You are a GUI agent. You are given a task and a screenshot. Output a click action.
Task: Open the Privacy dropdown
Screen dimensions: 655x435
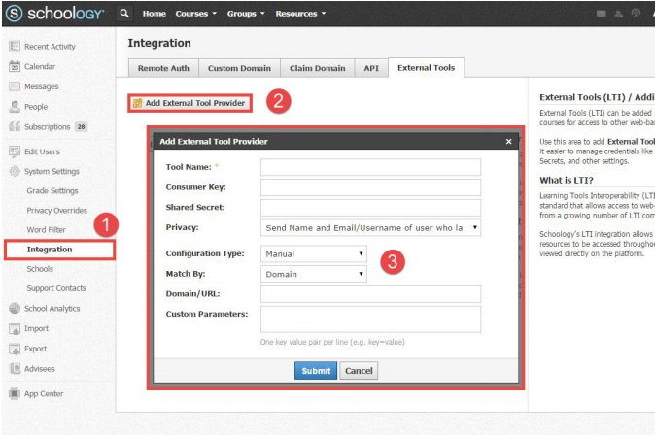pyautogui.click(x=370, y=228)
